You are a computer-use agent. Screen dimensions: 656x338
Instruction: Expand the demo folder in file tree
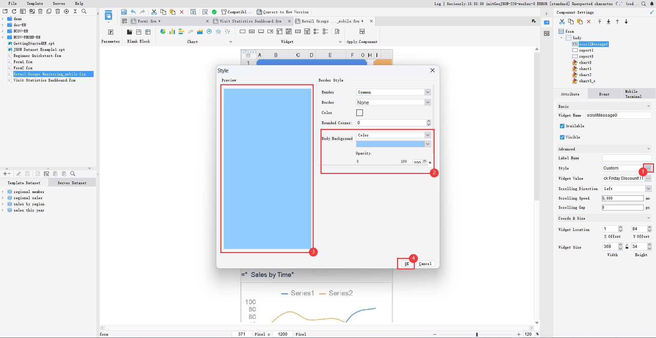click(x=3, y=19)
